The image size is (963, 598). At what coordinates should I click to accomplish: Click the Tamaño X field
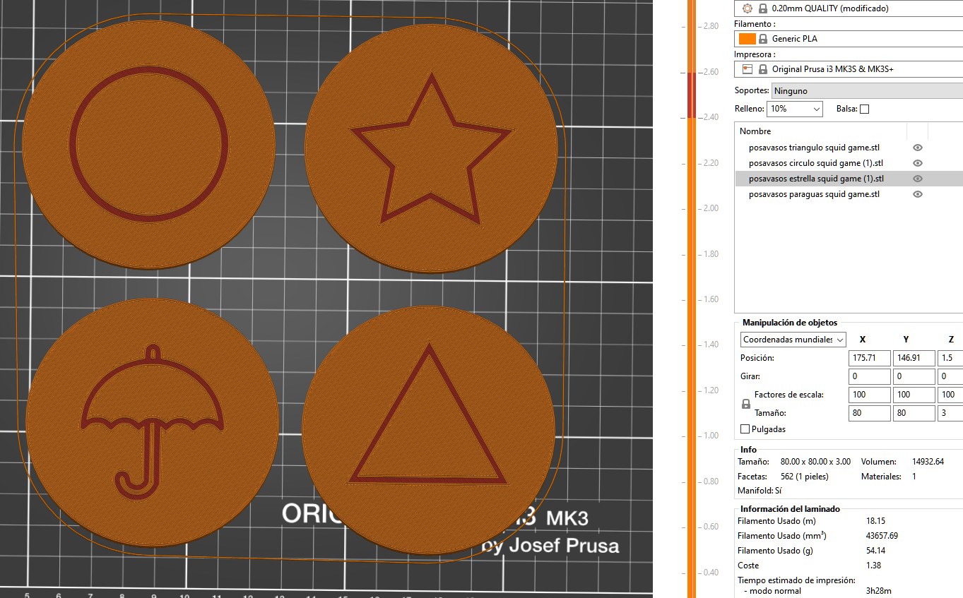point(870,414)
